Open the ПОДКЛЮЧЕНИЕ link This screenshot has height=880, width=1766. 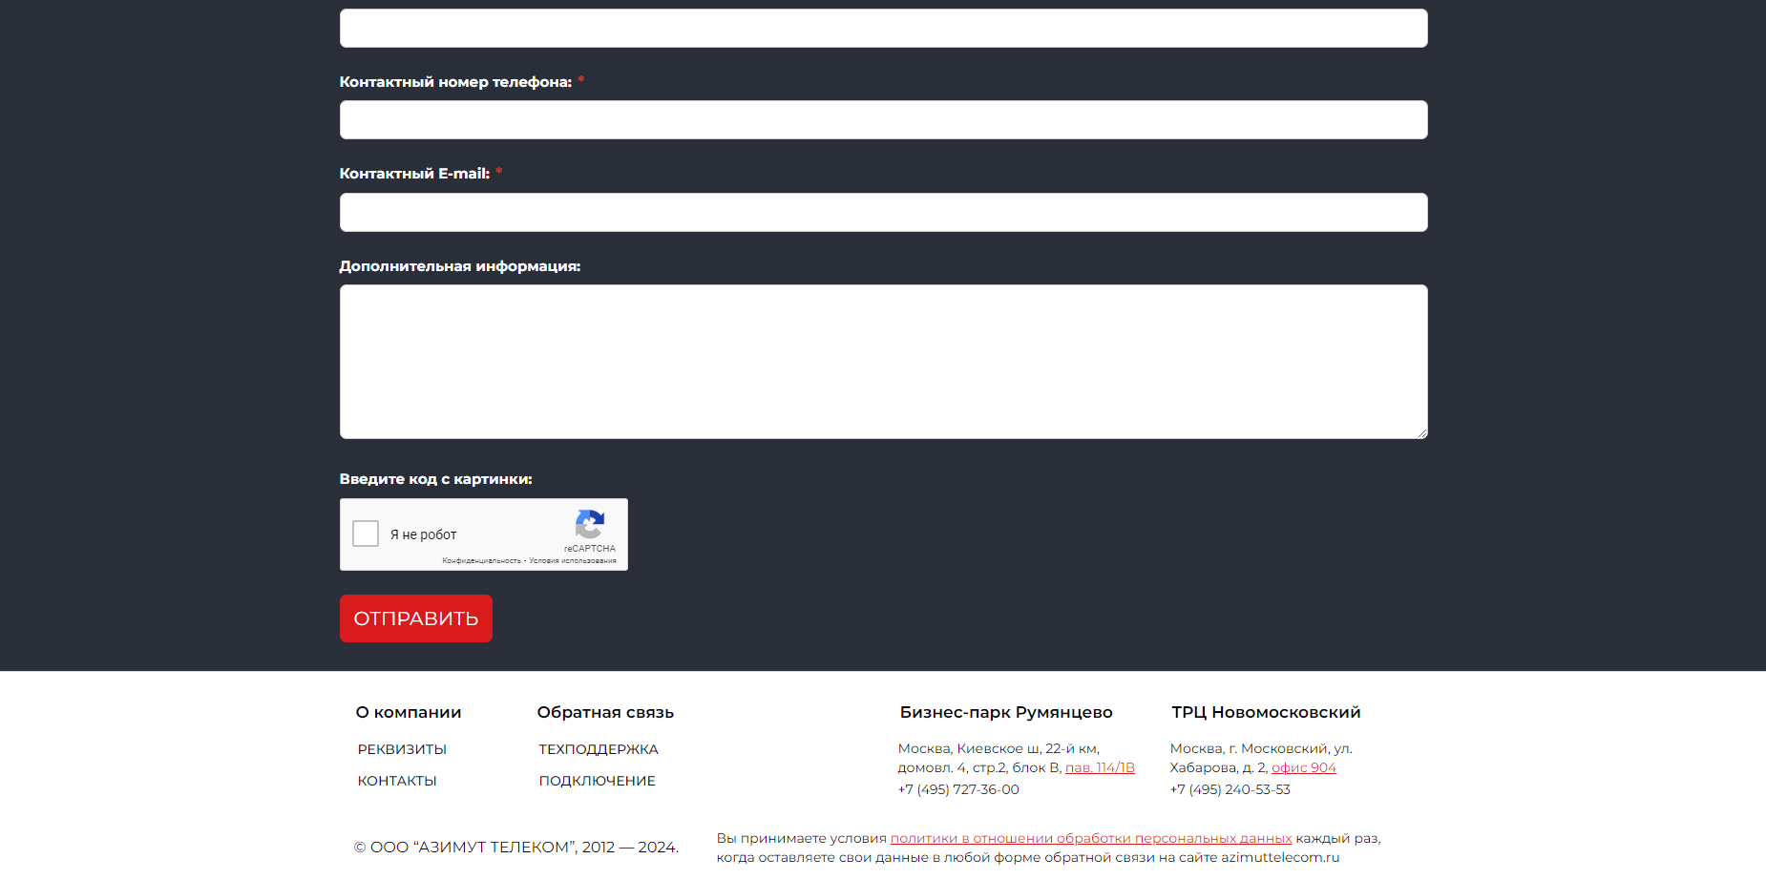pos(598,780)
